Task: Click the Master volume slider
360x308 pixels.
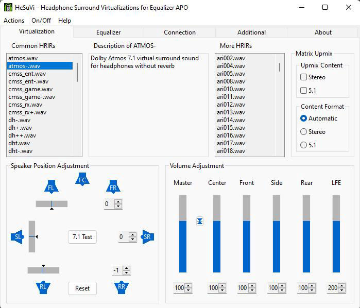Action: pos(183,234)
